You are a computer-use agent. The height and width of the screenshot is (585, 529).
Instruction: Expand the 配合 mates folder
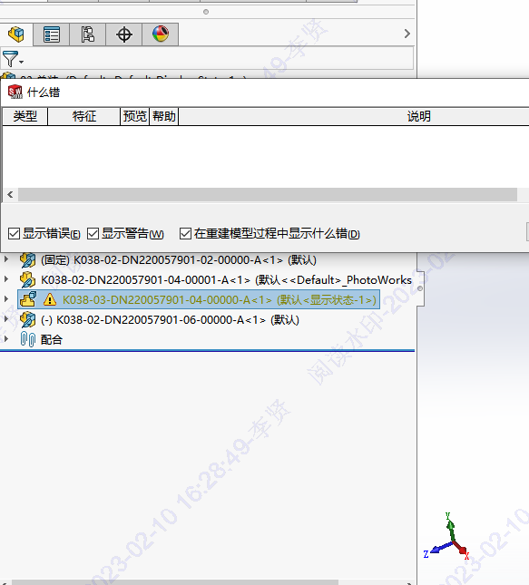6,339
